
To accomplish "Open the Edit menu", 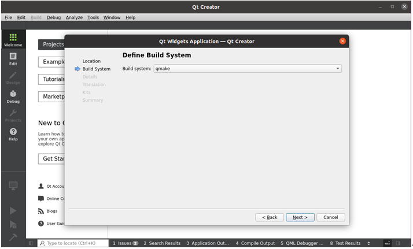I will click(21, 17).
